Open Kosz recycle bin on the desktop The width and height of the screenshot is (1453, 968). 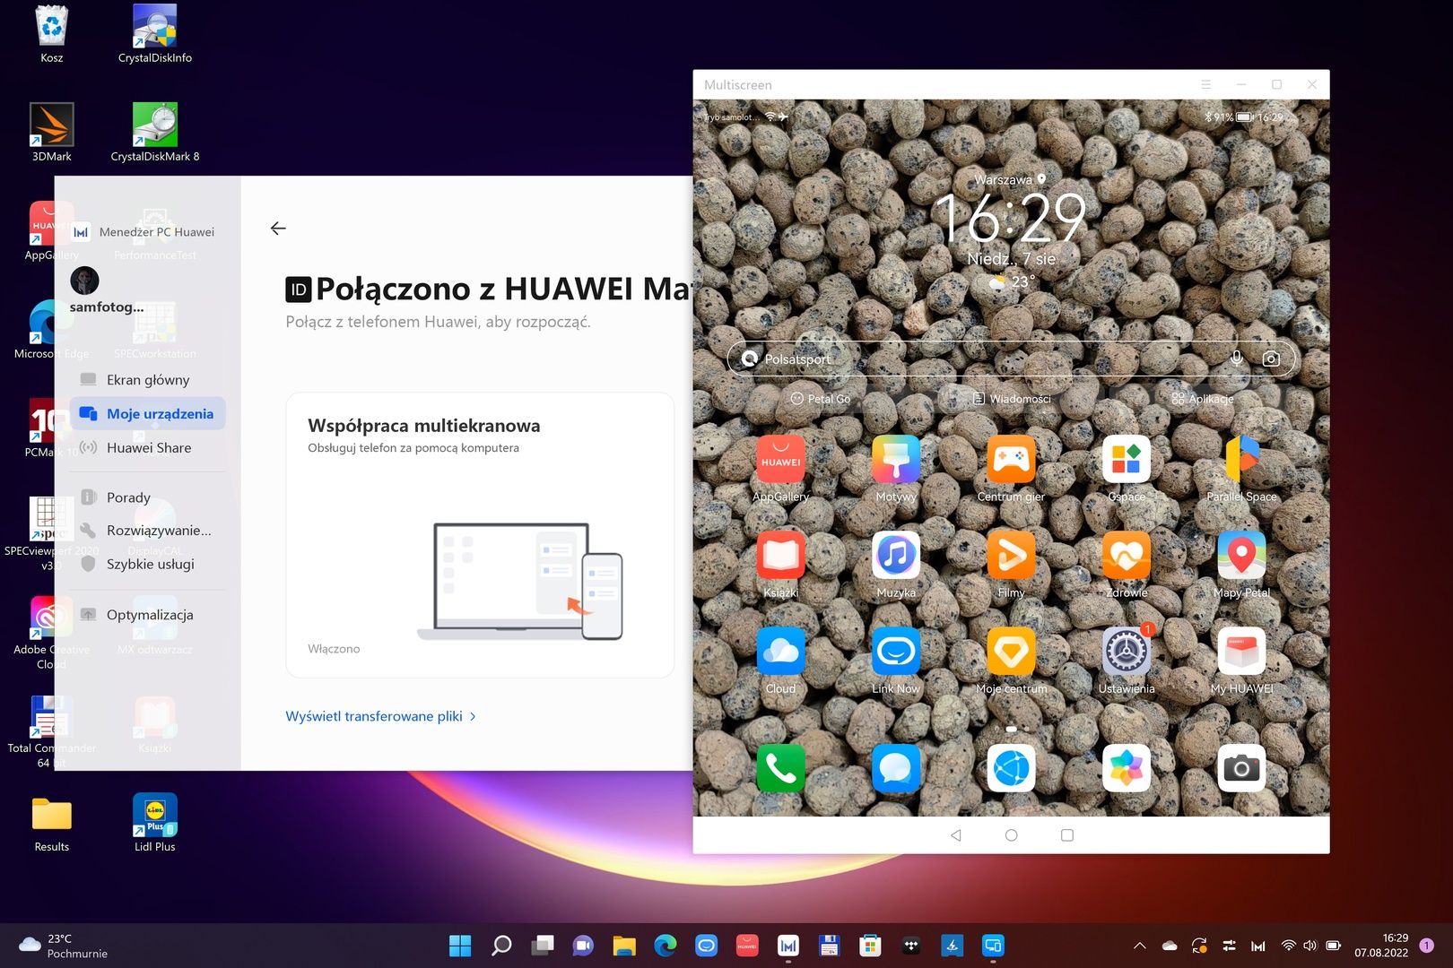[52, 34]
